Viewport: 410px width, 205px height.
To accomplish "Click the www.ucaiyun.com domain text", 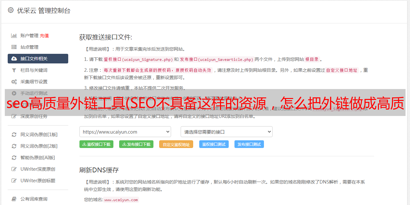I will pyautogui.click(x=121, y=200).
